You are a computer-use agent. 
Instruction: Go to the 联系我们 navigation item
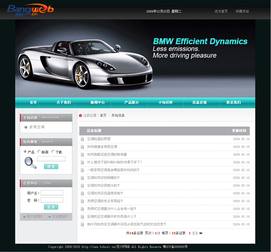(234, 103)
